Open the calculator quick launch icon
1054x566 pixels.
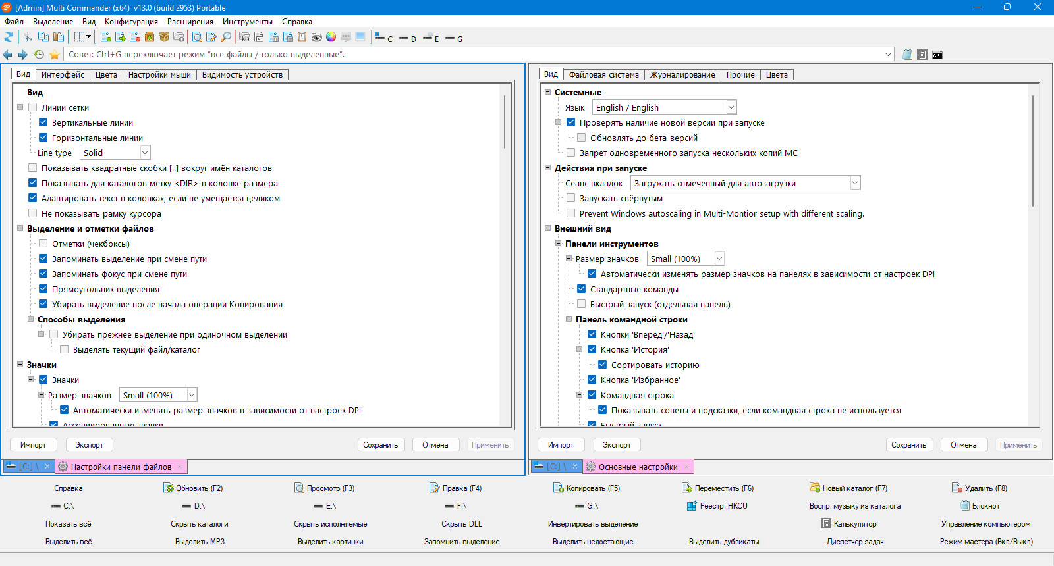pyautogui.click(x=922, y=55)
